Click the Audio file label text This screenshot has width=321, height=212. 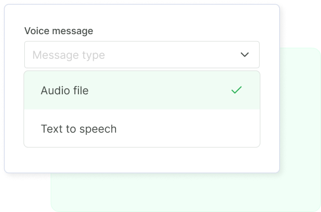65,91
